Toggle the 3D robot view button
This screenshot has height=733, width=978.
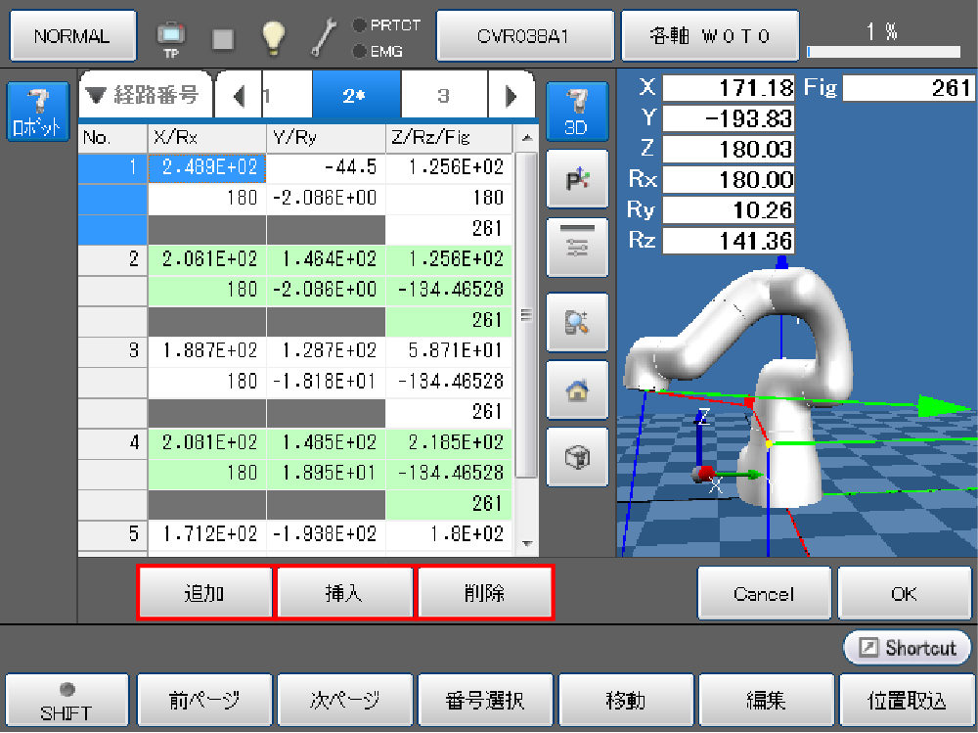pyautogui.click(x=576, y=110)
